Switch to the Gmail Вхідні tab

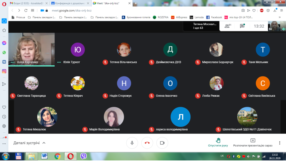pyautogui.click(x=29, y=3)
